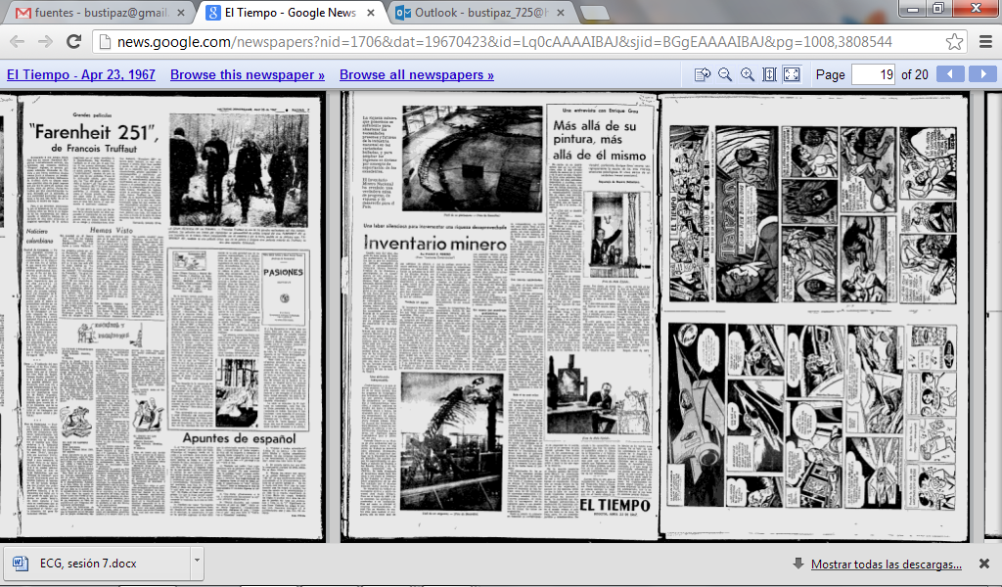Click the snowy forest film photo
Viewport: 1002px width, 587px height.
239,170
